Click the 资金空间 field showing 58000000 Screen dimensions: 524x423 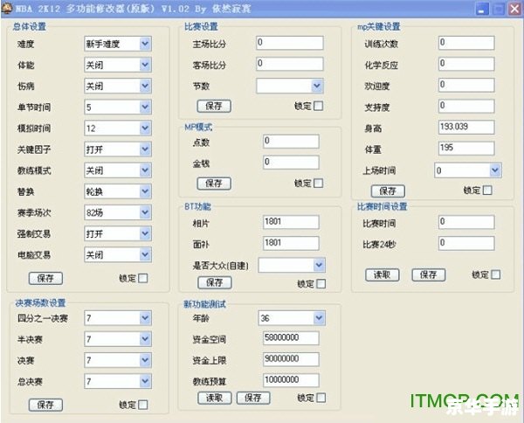[291, 338]
